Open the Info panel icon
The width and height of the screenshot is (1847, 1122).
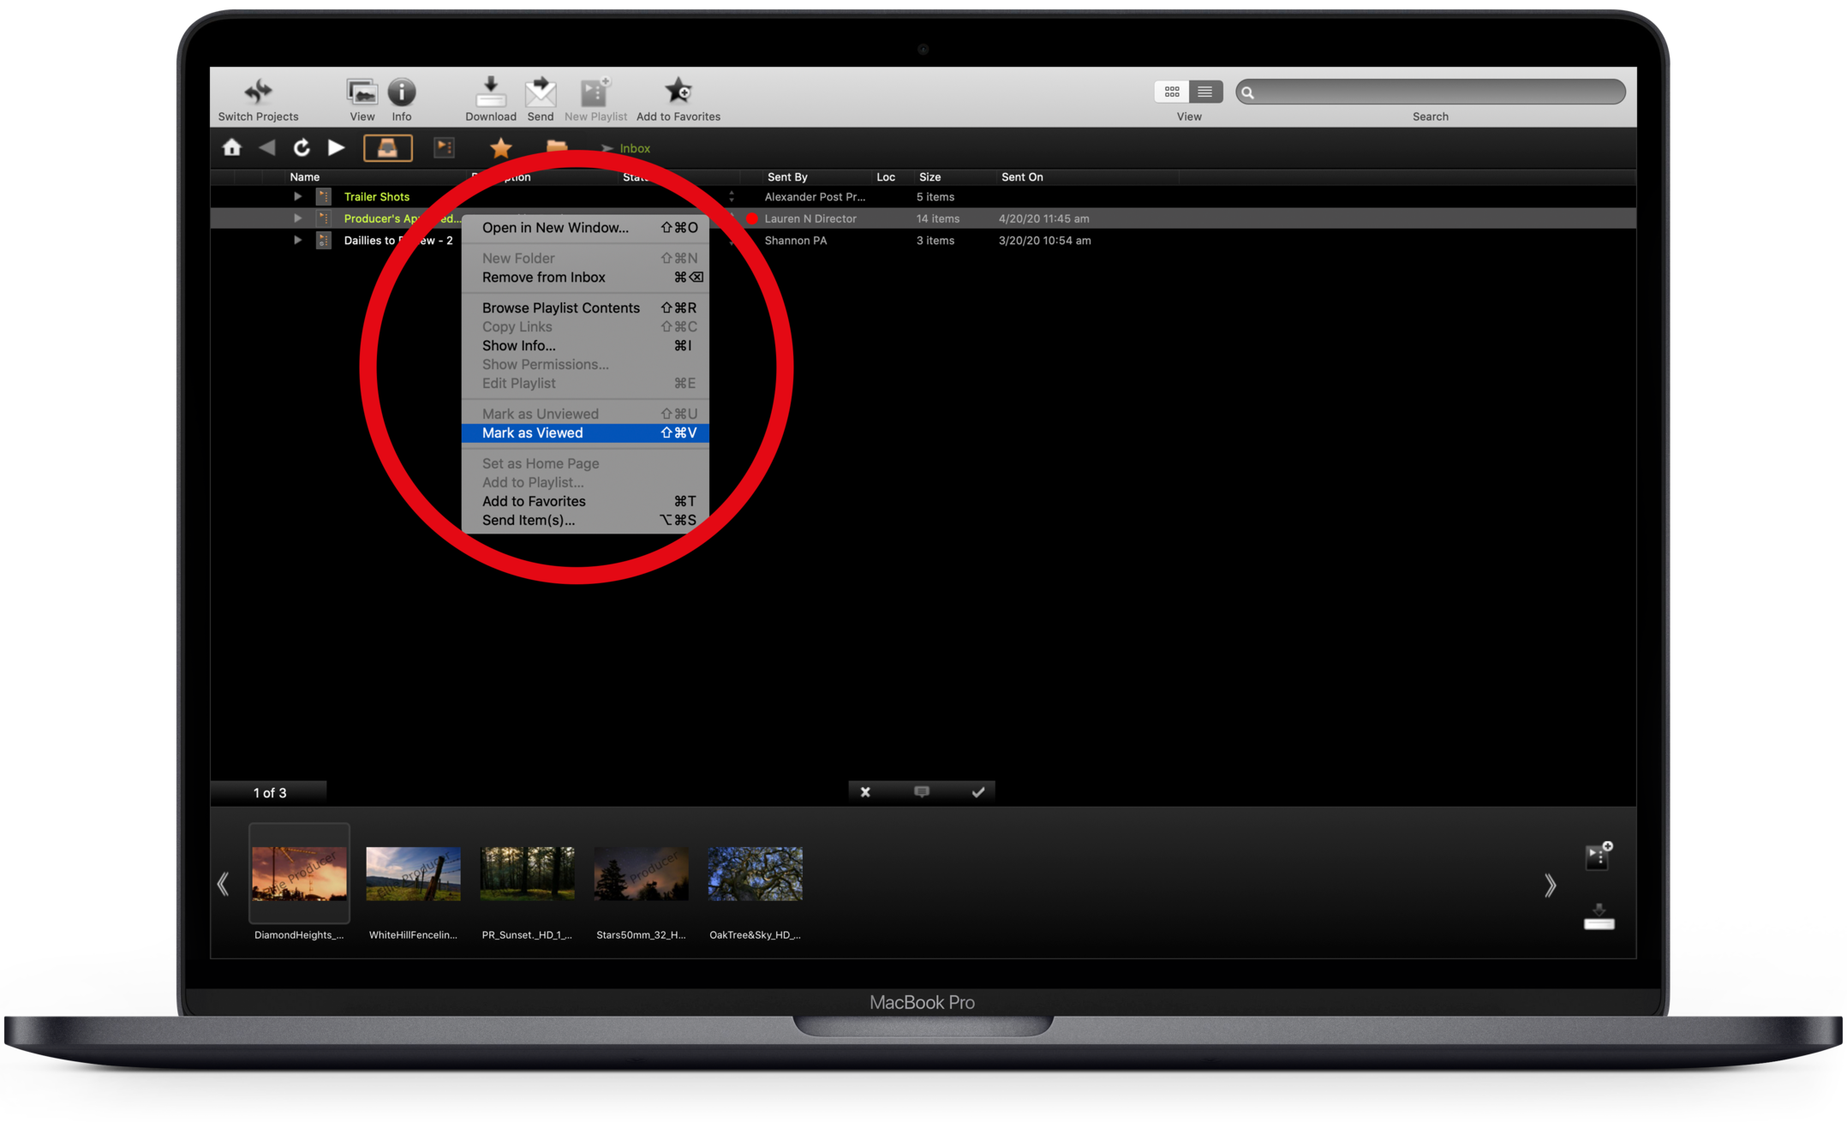[401, 92]
